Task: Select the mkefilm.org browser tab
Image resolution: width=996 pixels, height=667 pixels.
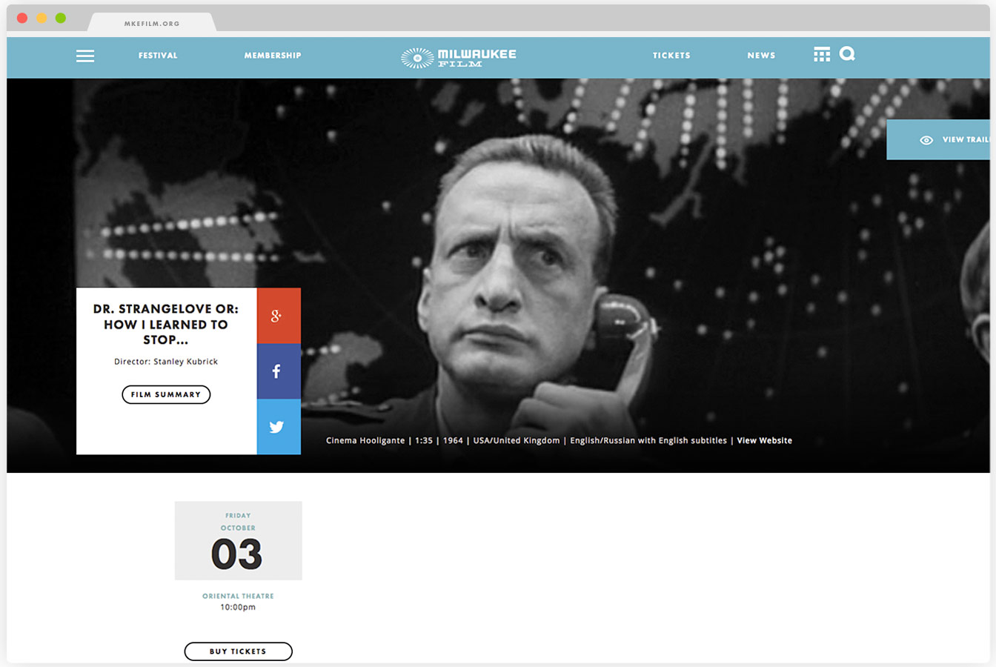Action: (152, 23)
